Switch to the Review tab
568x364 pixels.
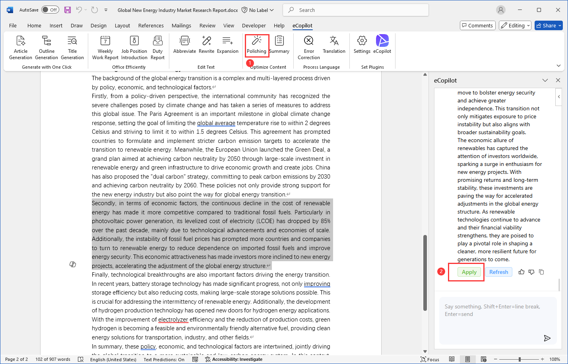(207, 25)
